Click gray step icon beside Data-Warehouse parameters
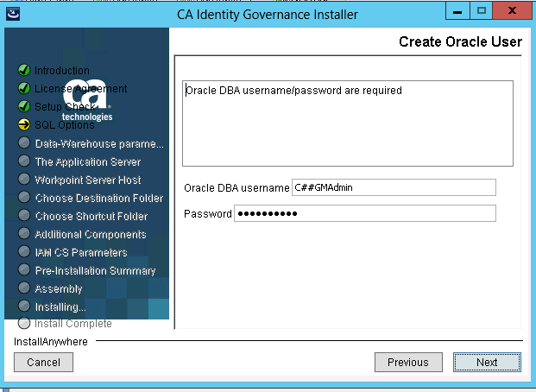 (x=24, y=142)
